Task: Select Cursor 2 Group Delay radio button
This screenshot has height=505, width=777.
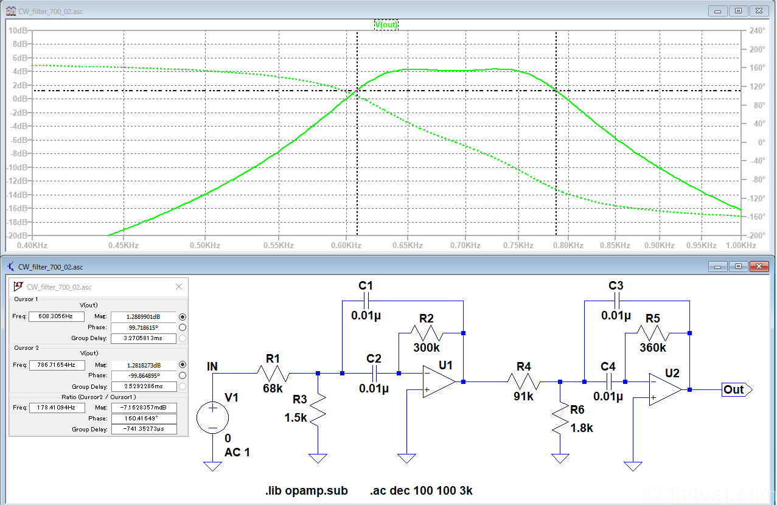Action: coord(183,386)
